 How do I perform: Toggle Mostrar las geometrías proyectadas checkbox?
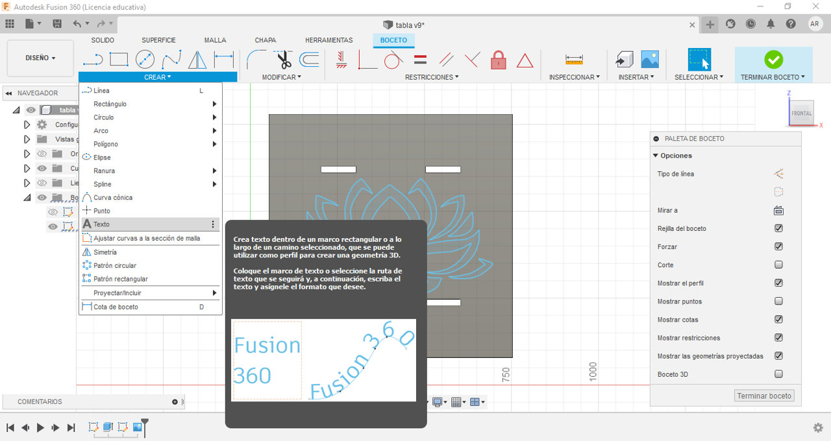click(x=778, y=355)
